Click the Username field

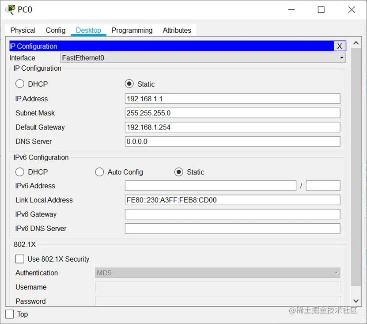click(x=217, y=287)
